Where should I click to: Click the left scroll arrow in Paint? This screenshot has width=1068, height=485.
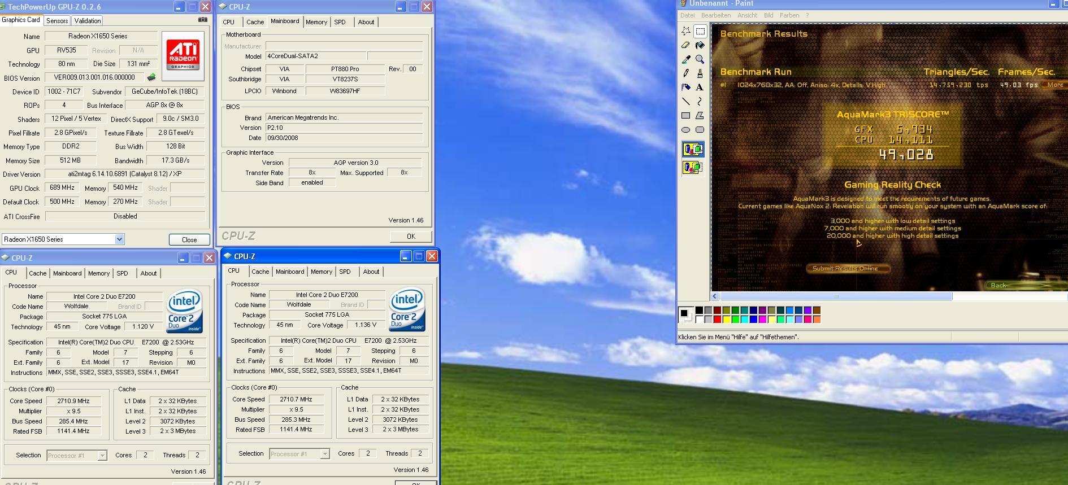pyautogui.click(x=715, y=296)
